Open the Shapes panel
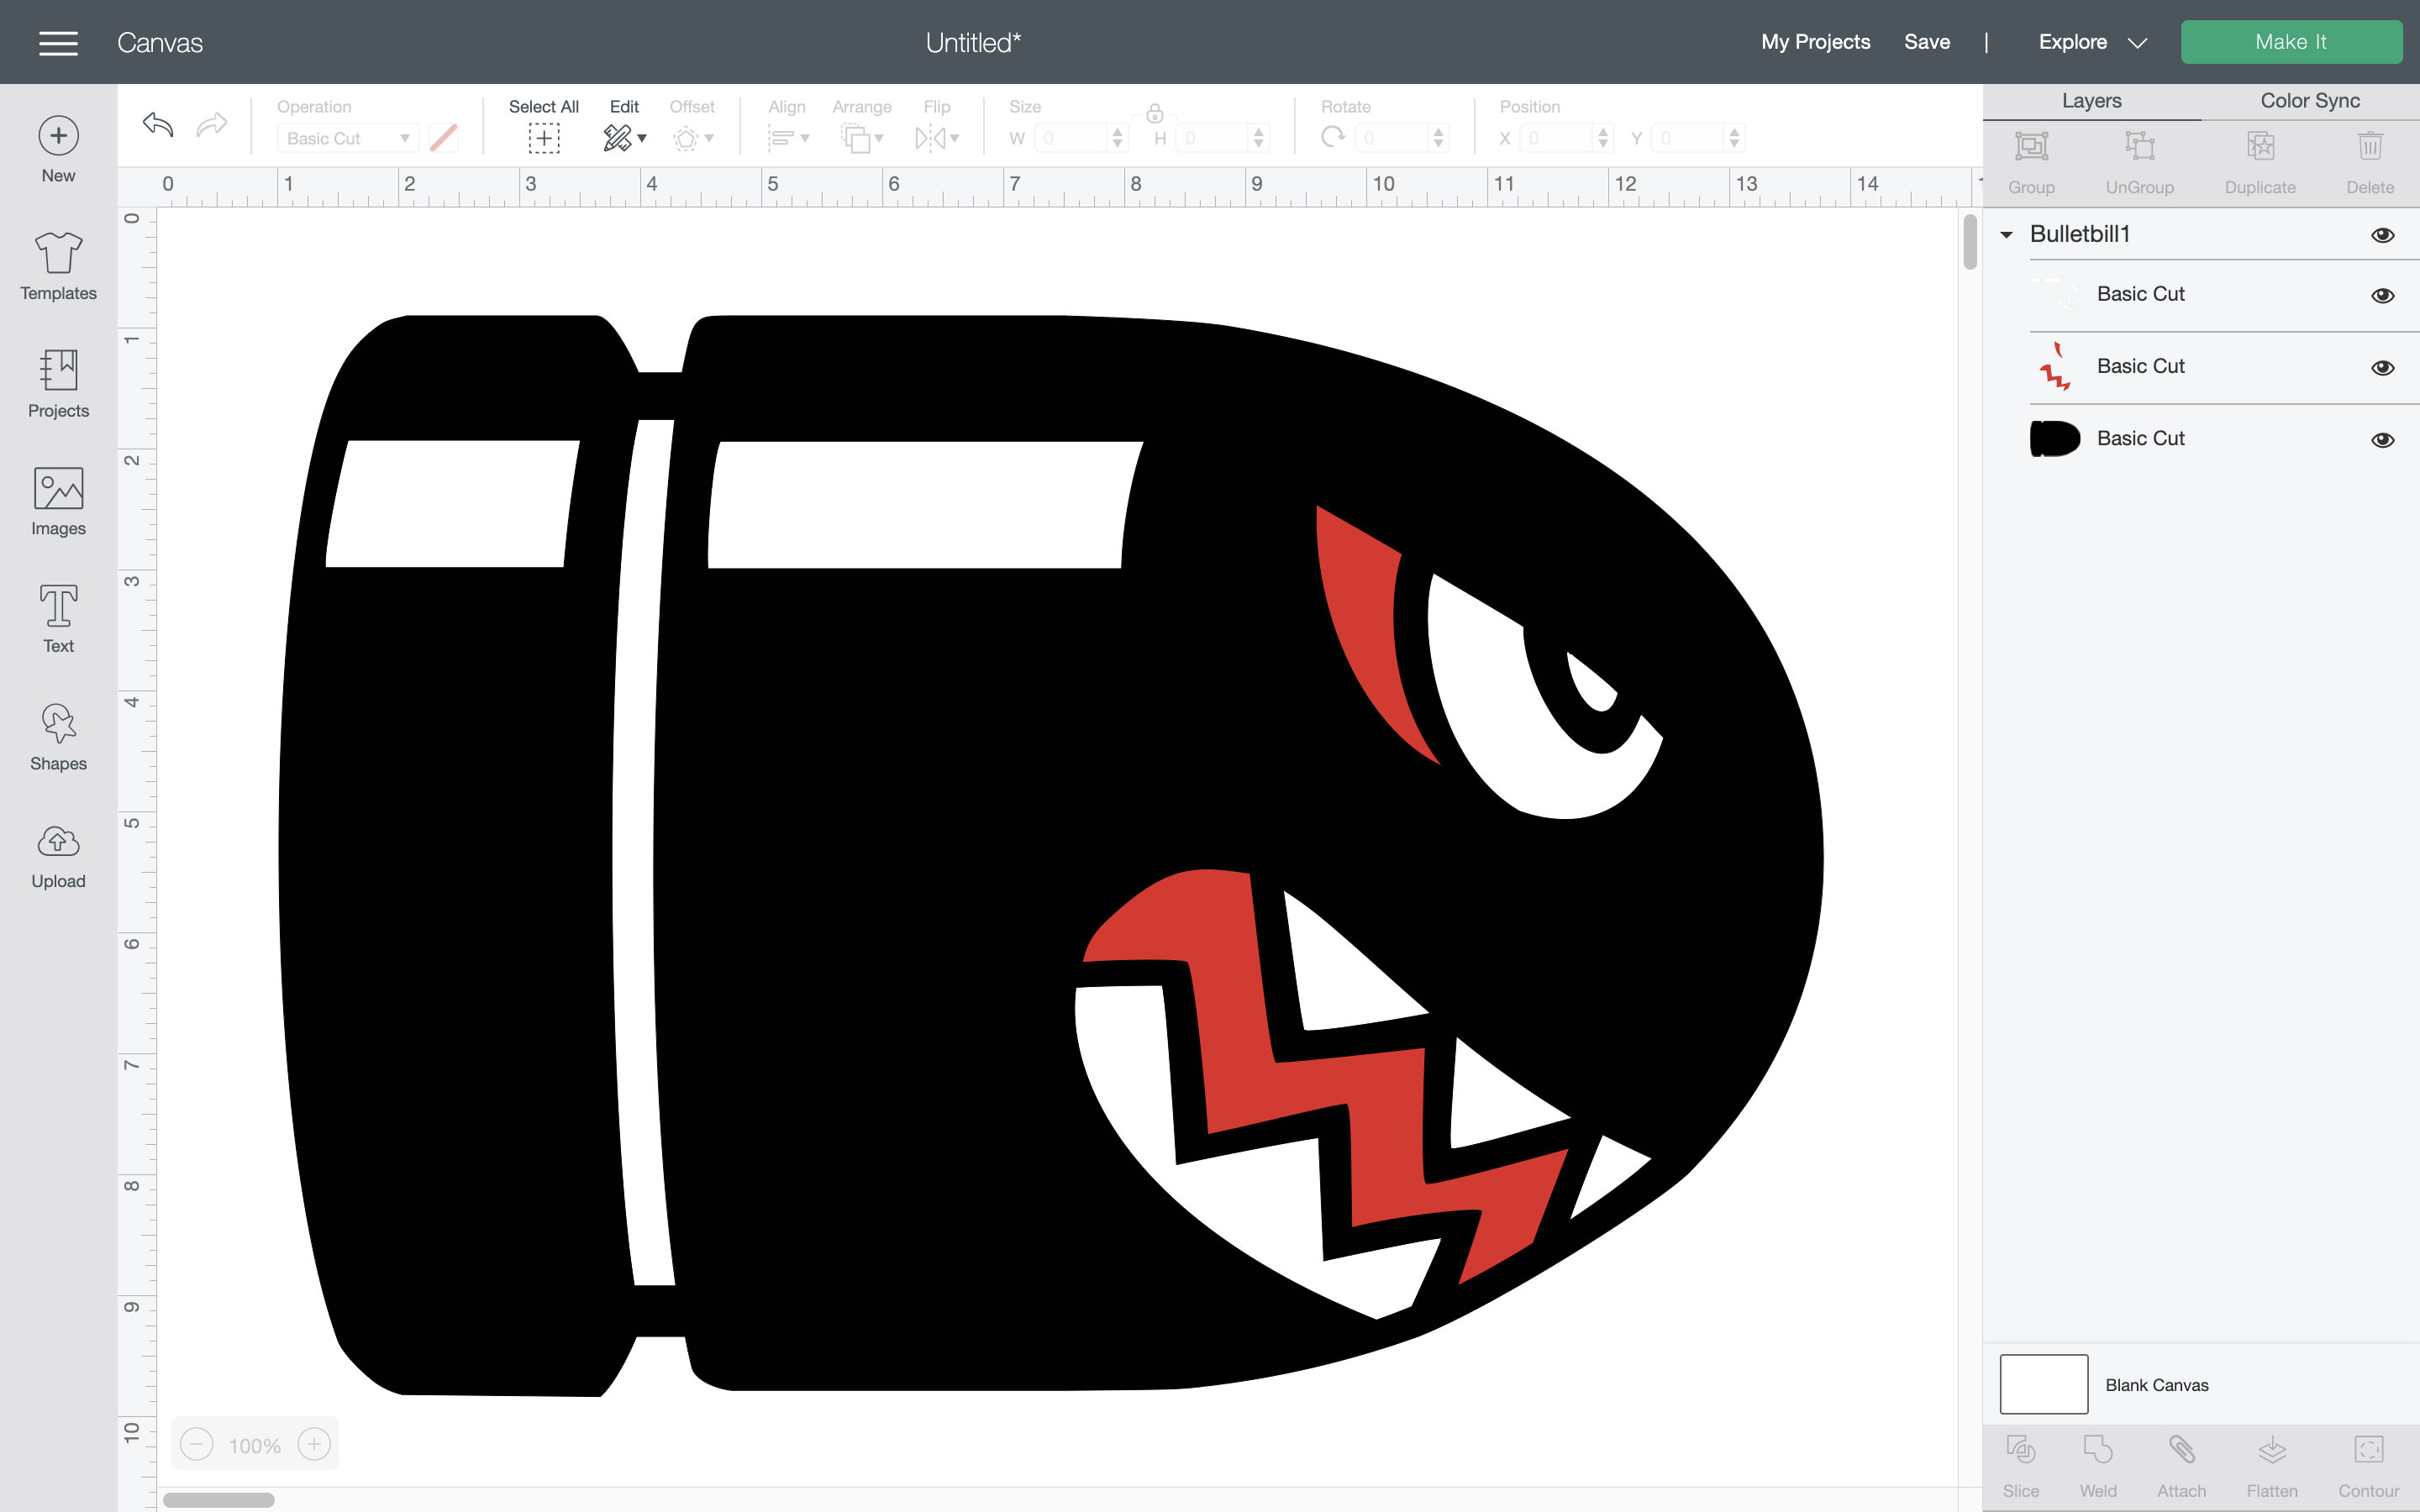 tap(57, 736)
